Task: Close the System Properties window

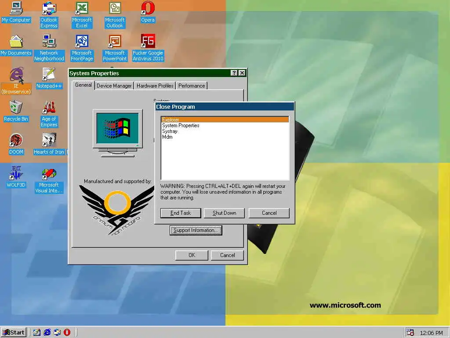Action: click(x=242, y=73)
